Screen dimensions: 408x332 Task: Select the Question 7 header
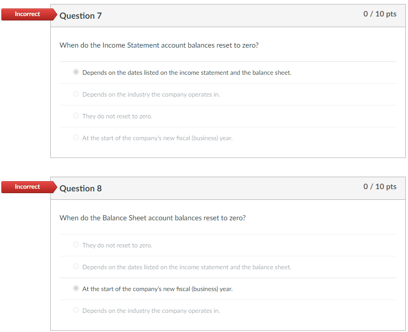point(81,16)
